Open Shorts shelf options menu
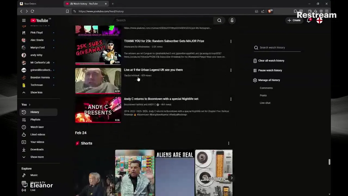 pos(229,143)
